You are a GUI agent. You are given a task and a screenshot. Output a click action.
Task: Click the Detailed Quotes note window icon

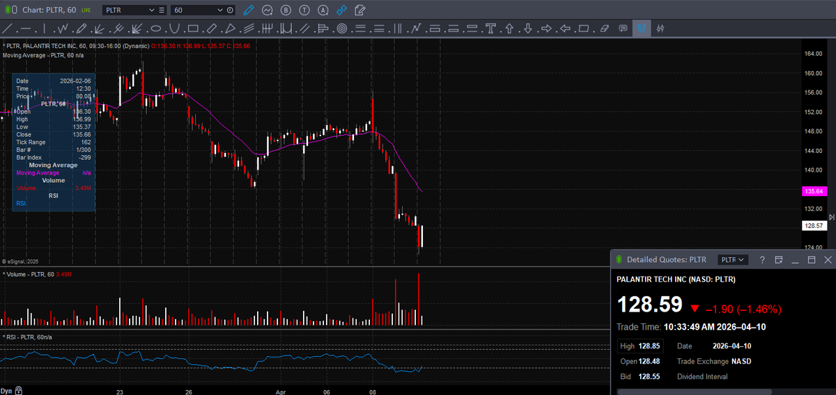click(779, 259)
